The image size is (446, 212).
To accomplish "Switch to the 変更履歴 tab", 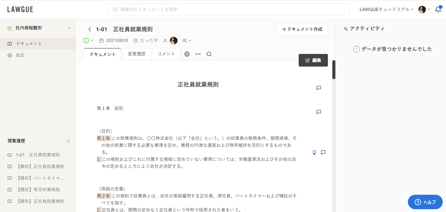I will coord(137,54).
